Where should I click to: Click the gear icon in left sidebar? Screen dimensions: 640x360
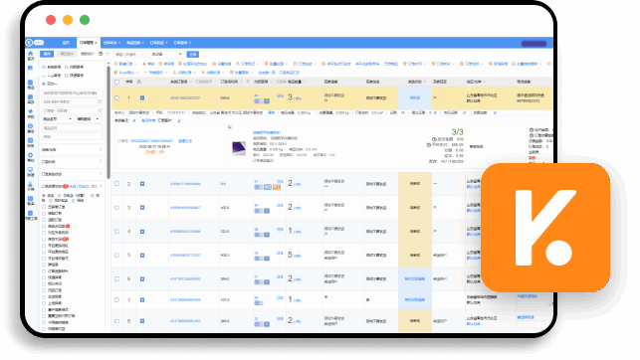[30, 155]
